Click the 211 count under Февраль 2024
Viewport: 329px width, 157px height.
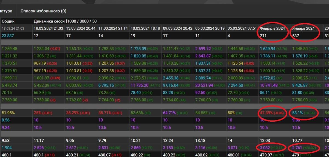point(263,36)
